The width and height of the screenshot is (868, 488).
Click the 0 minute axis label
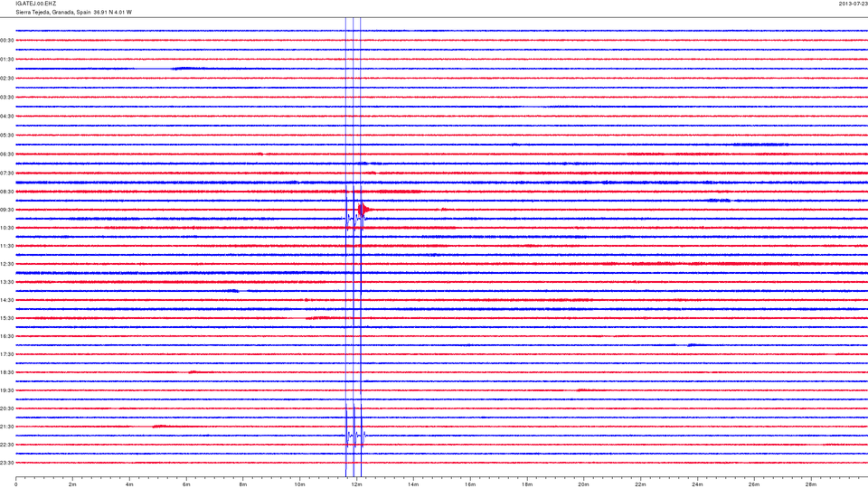(16, 484)
